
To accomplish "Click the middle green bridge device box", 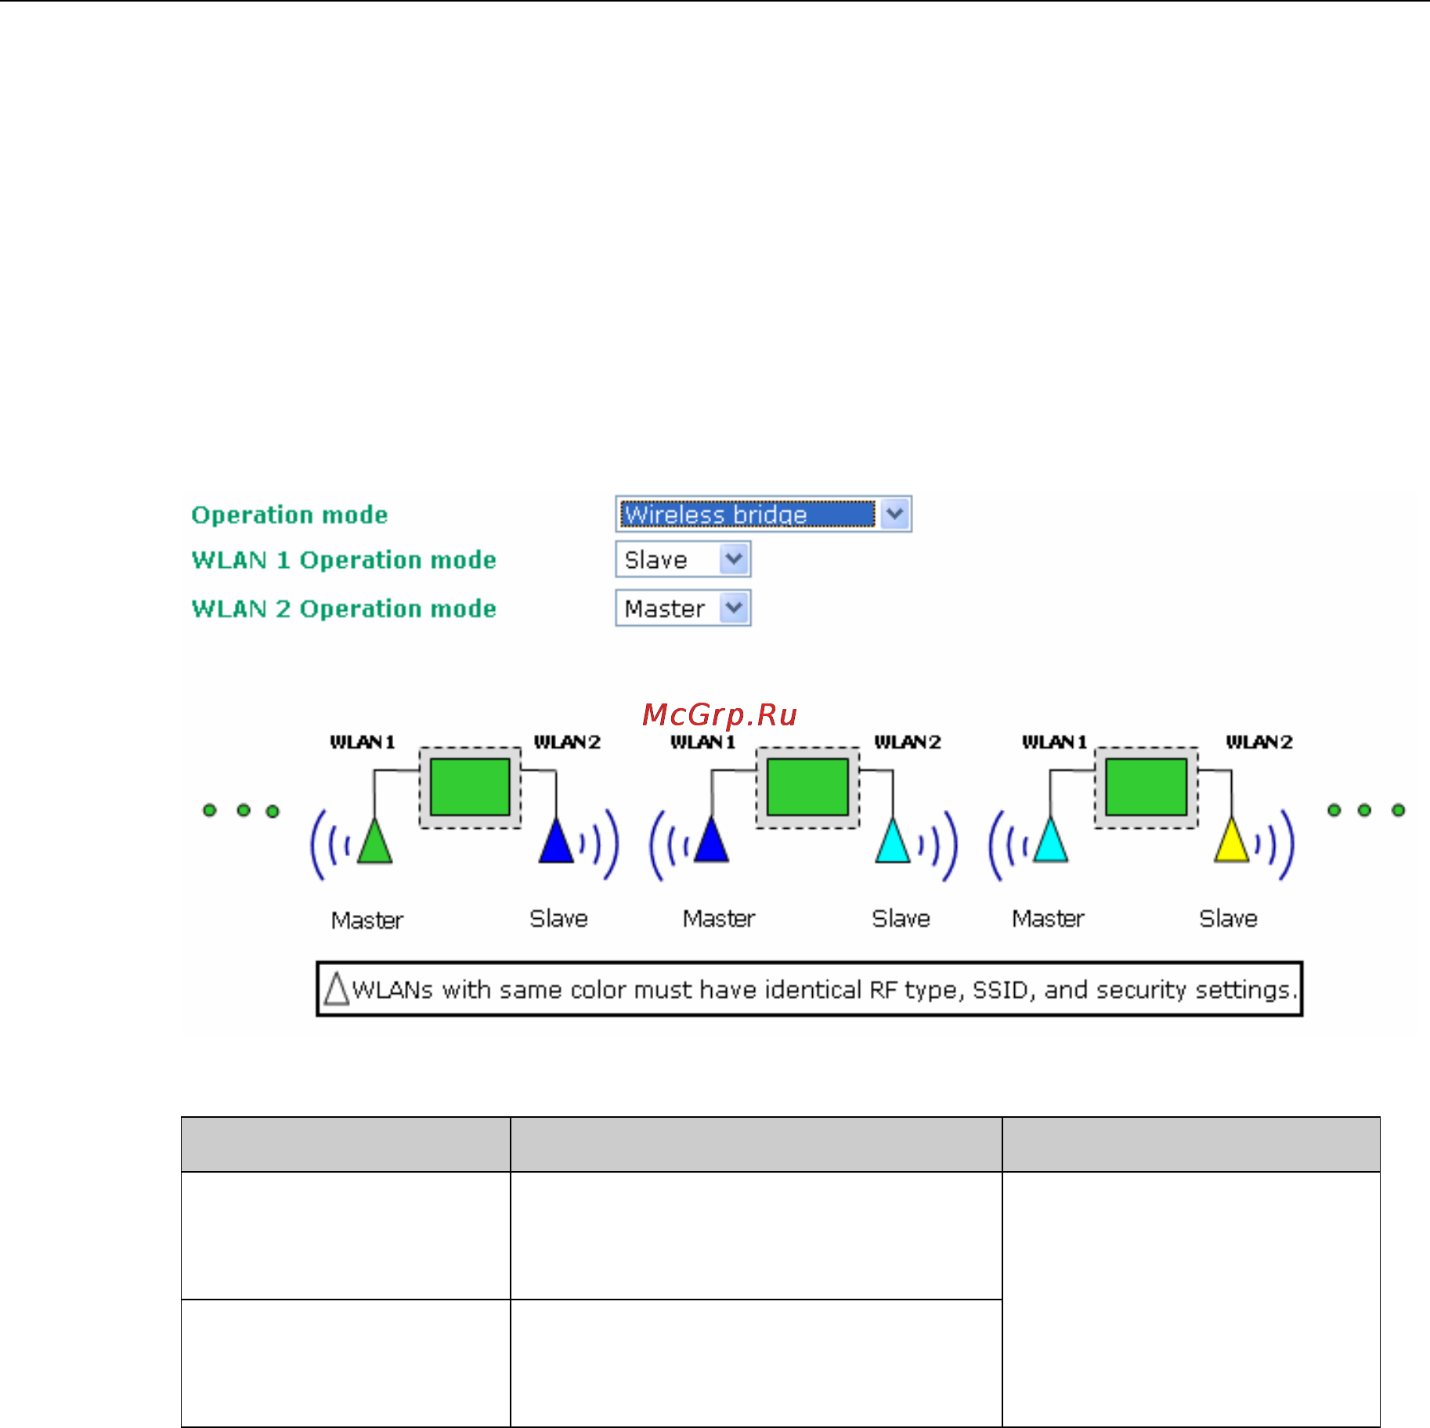I will coord(807,787).
